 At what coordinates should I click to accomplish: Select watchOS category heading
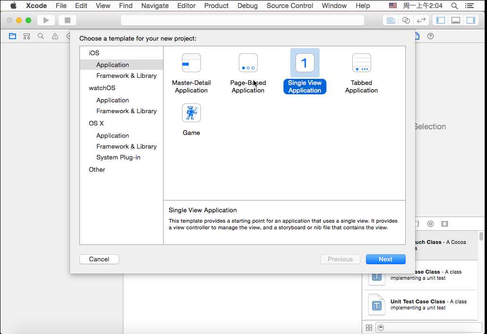point(102,88)
